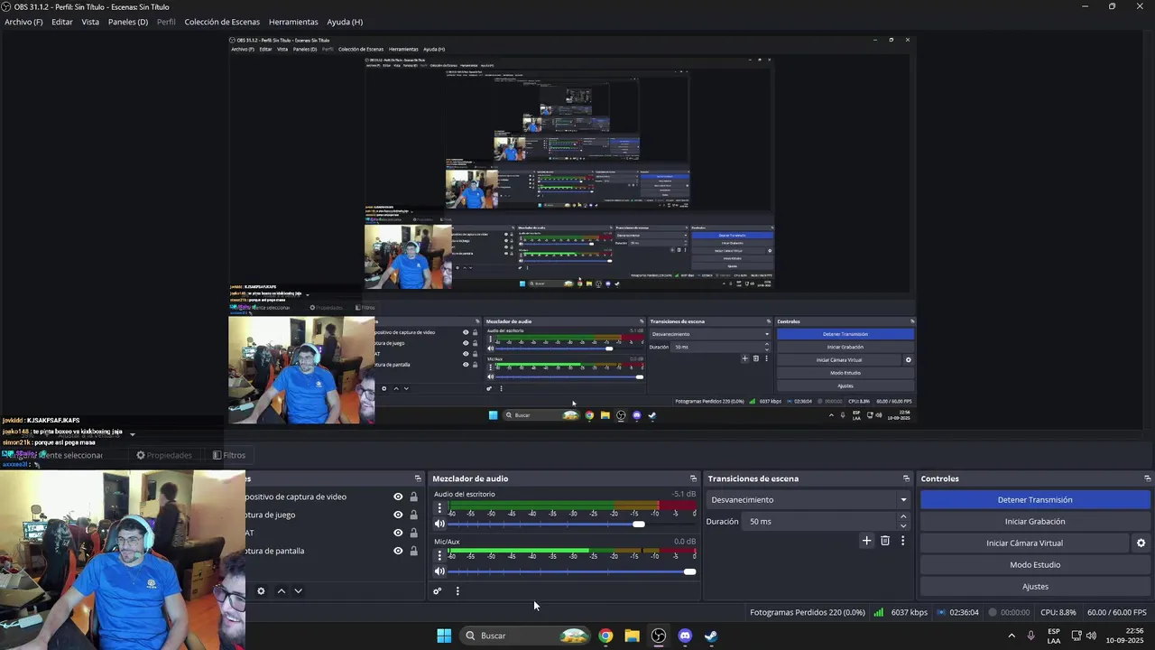Open virtual camera settings gear

(x=1141, y=543)
